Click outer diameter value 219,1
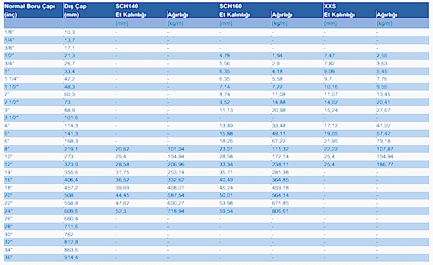Image resolution: width=433 pixels, height=265 pixels. (x=71, y=148)
